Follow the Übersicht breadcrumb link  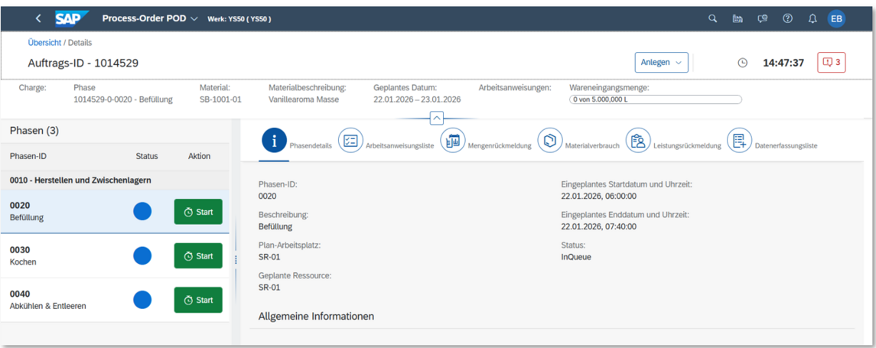(44, 43)
